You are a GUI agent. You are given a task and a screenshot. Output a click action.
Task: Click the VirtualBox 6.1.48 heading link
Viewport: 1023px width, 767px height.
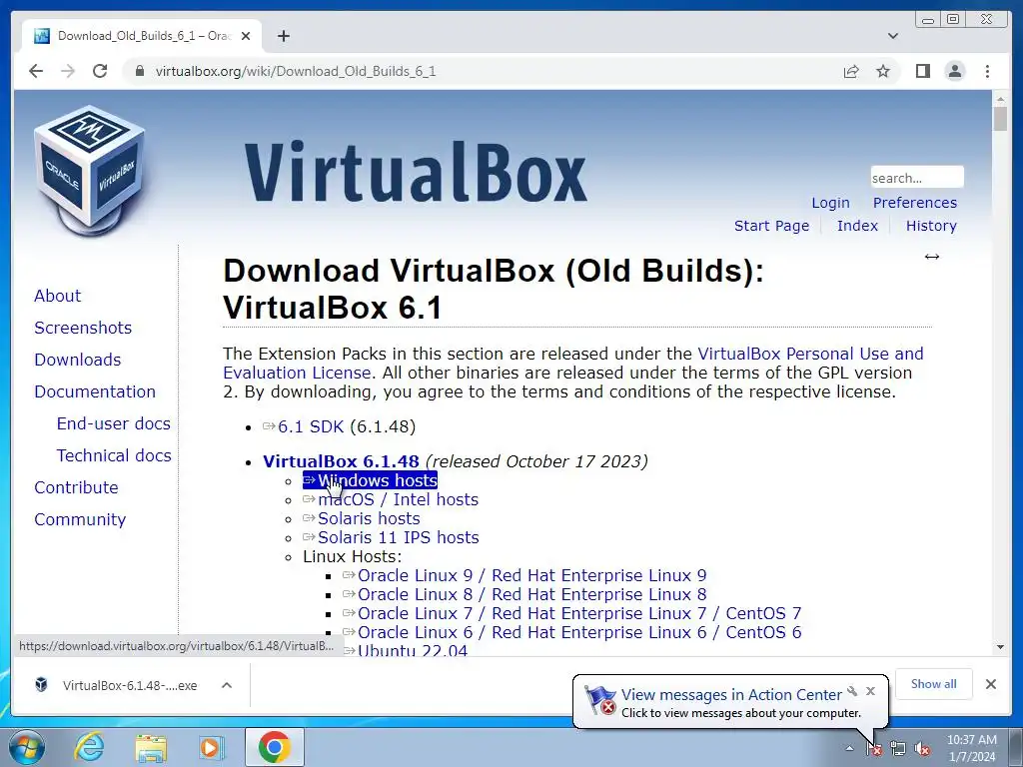341,461
